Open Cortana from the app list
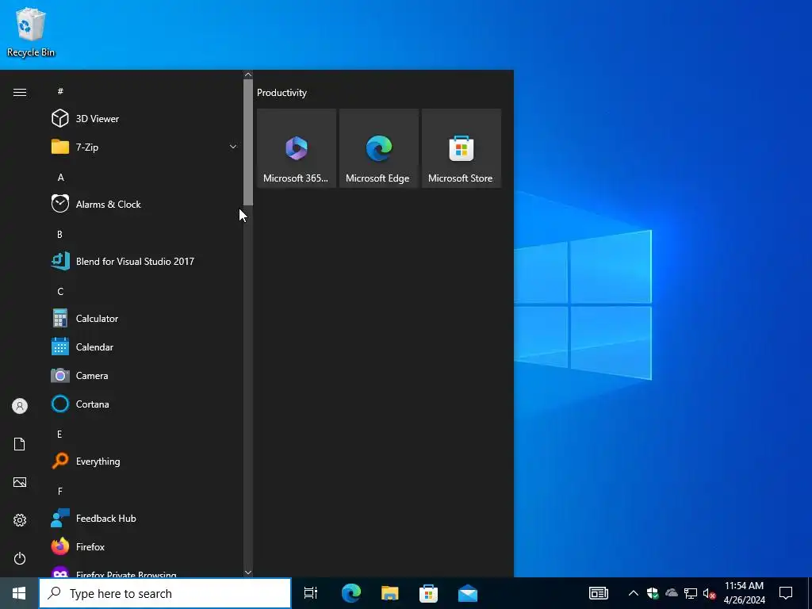This screenshot has height=609, width=812. (x=143, y=404)
